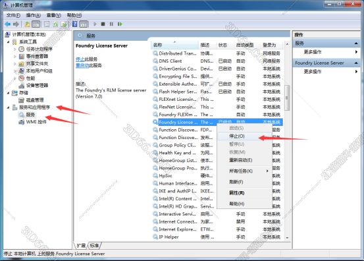This screenshot has height=261, width=364.
Task: Expand the 任务计划程序 tree node
Action: pos(15,49)
